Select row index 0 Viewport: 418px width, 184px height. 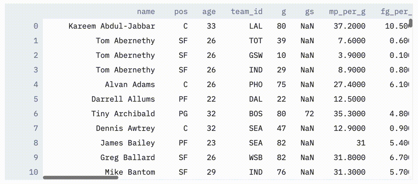coord(36,26)
